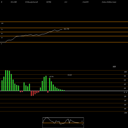Click the -1 label in mini chart
The height and width of the screenshot is (128, 128).
pyautogui.click(x=82, y=124)
